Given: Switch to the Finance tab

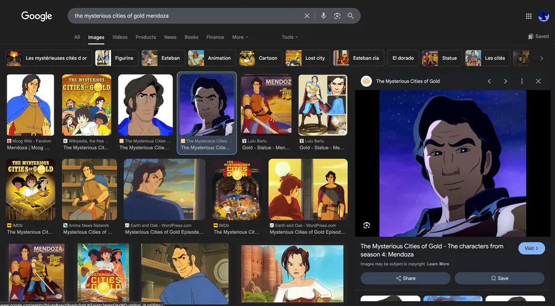Looking at the screenshot, I should pos(215,37).
